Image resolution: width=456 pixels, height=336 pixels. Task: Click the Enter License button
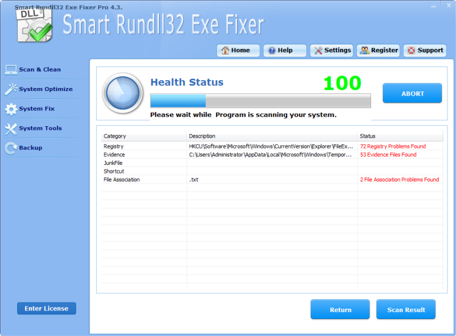point(47,309)
